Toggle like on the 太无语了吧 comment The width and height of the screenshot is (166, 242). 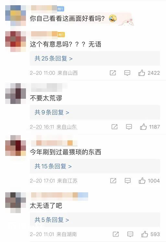click(x=145, y=234)
